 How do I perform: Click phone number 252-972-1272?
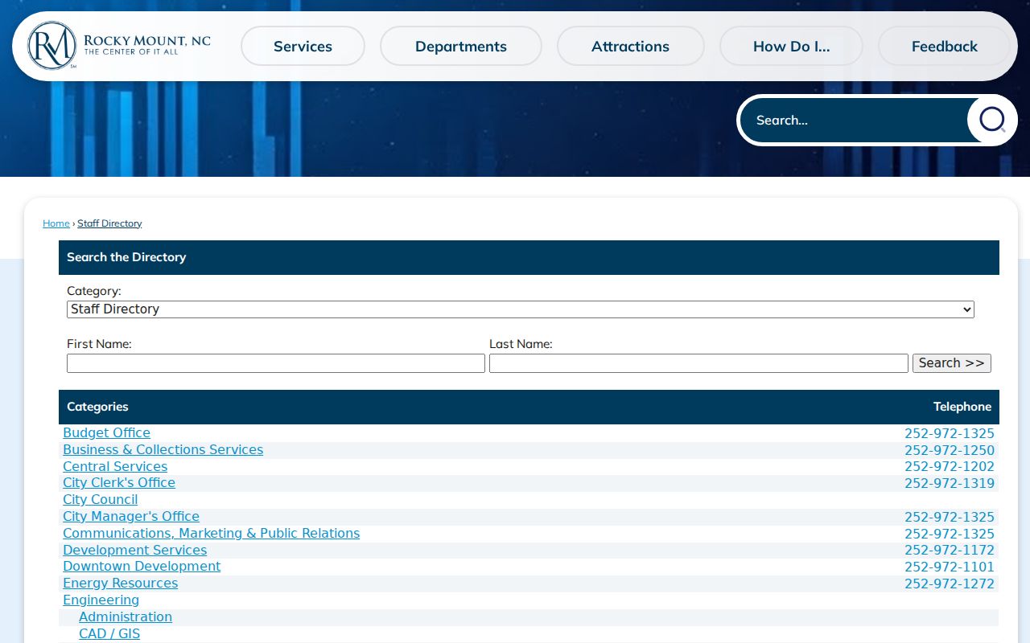[x=950, y=584]
